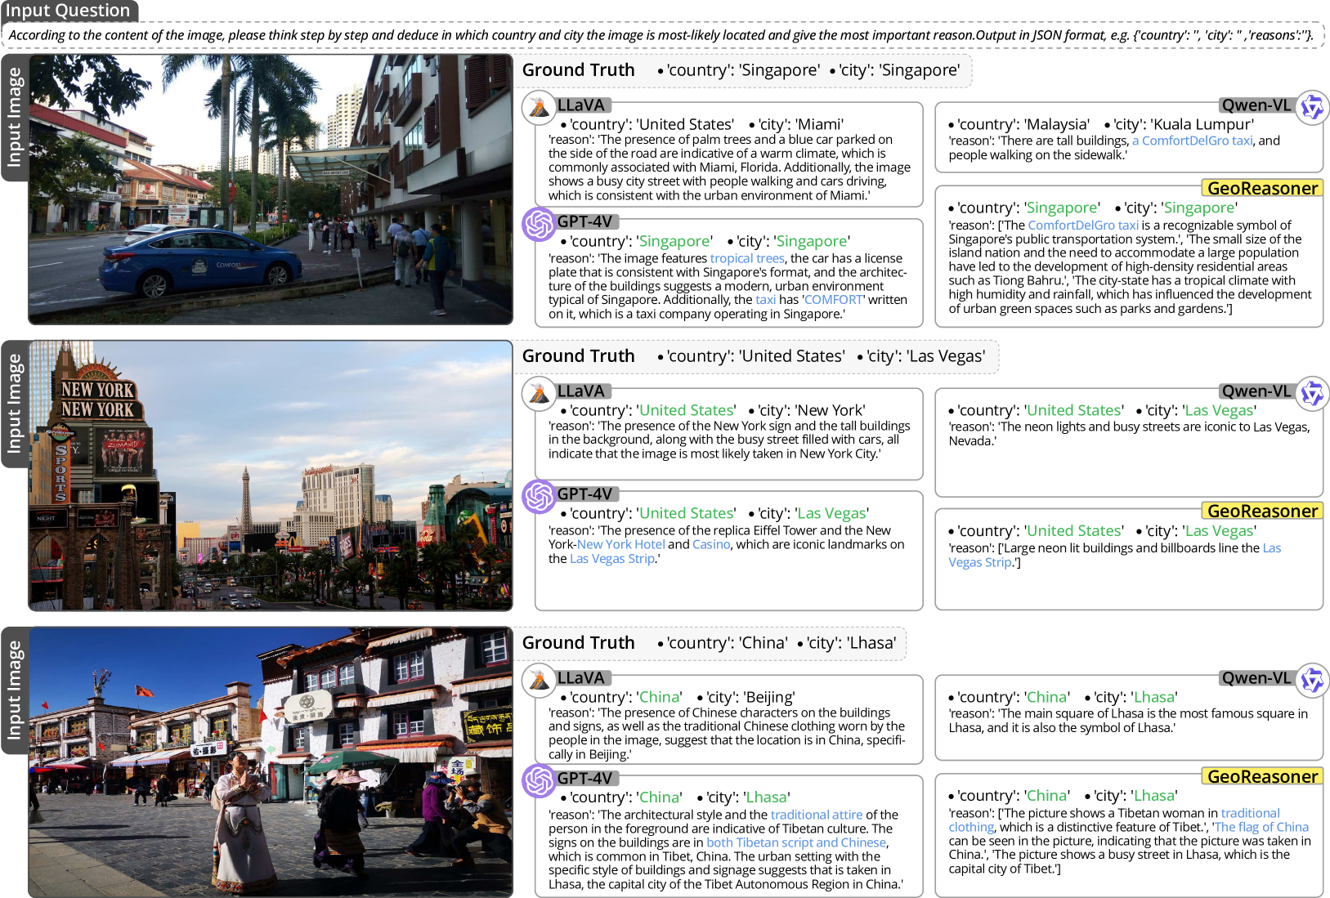Open the Las Vegas Strip input image
This screenshot has width=1330, height=898.
coord(271,476)
